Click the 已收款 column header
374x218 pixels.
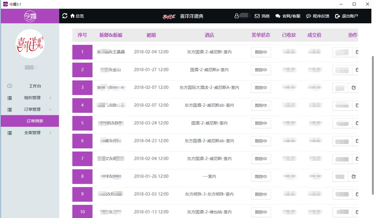(289, 35)
